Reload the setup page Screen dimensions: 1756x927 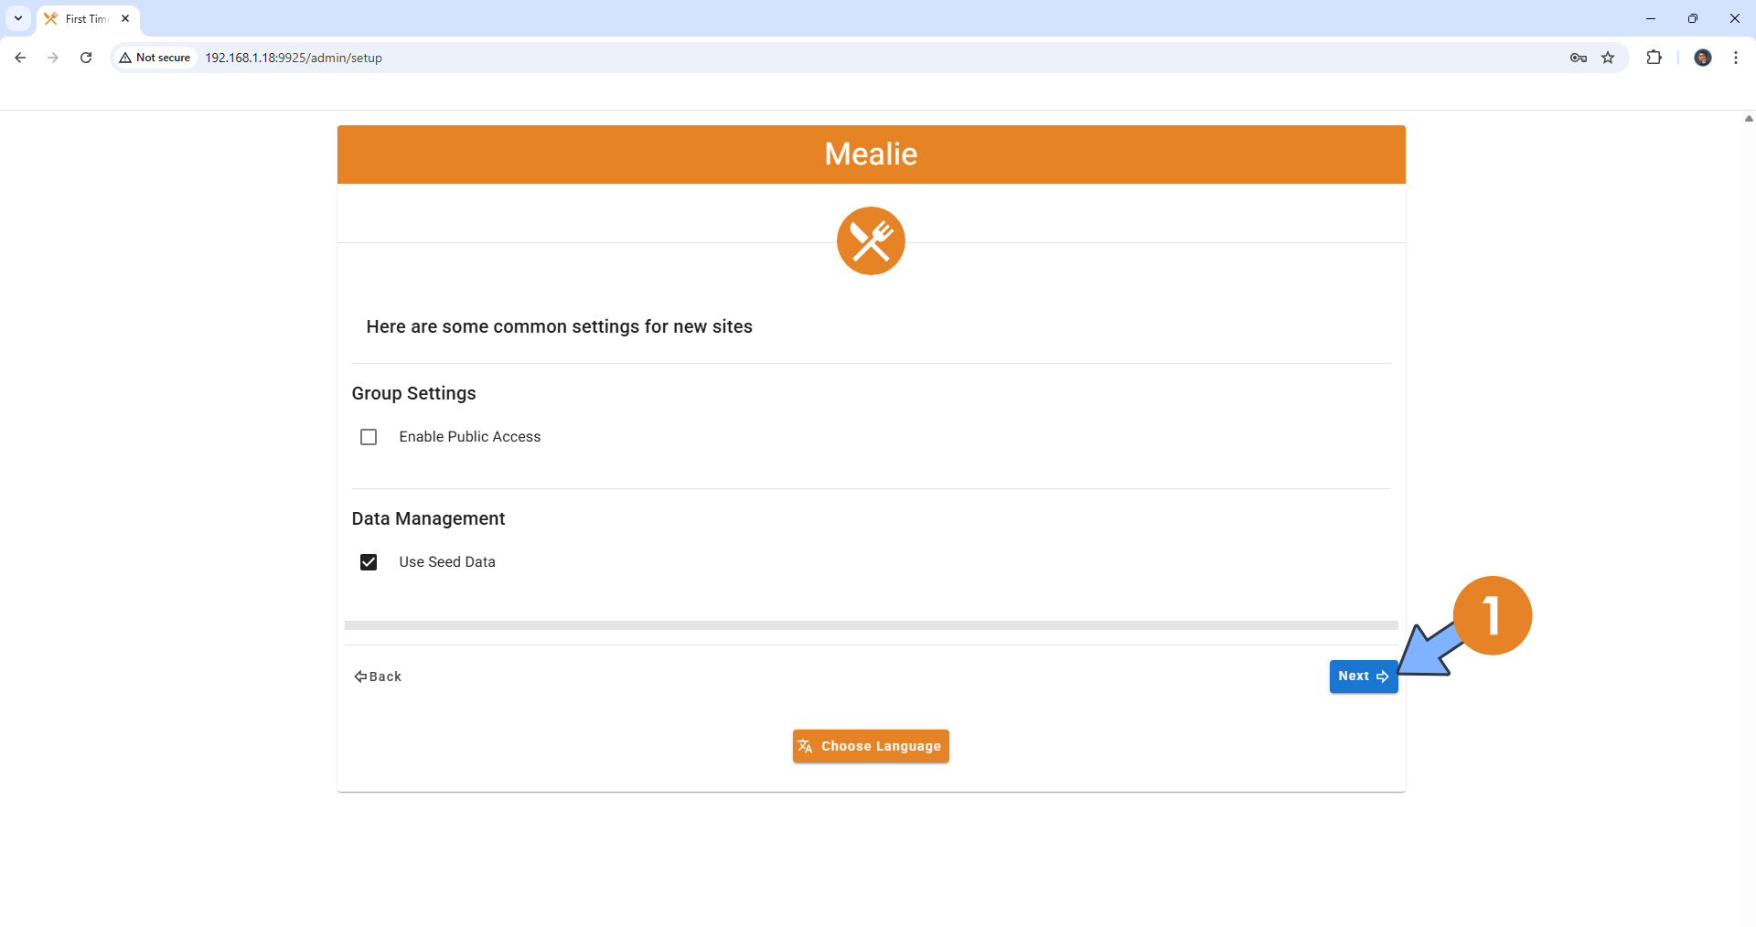pyautogui.click(x=86, y=58)
